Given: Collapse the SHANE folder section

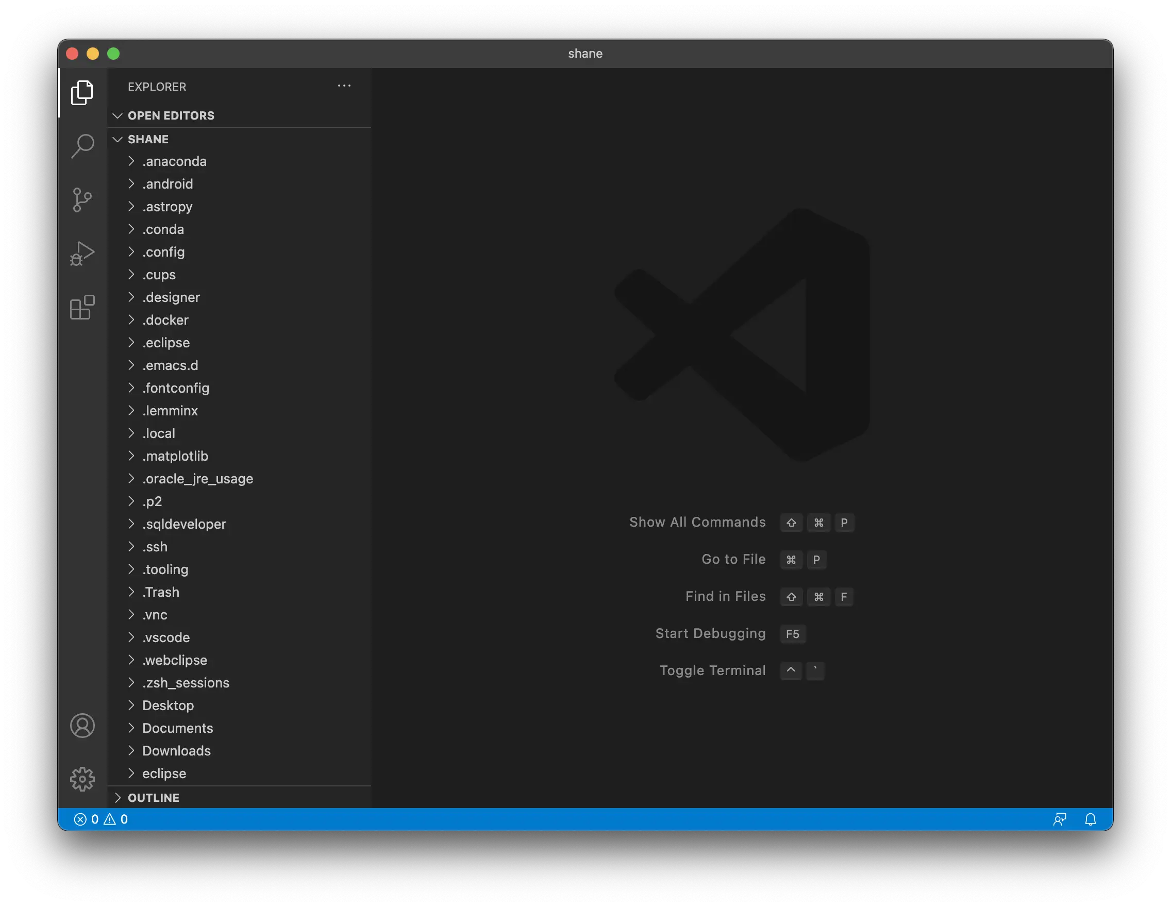Looking at the screenshot, I should [148, 139].
